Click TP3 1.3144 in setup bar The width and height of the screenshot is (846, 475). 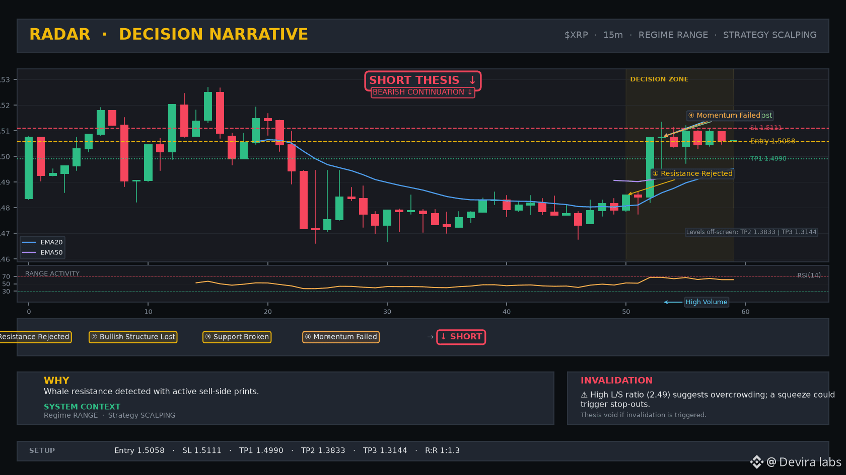385,450
